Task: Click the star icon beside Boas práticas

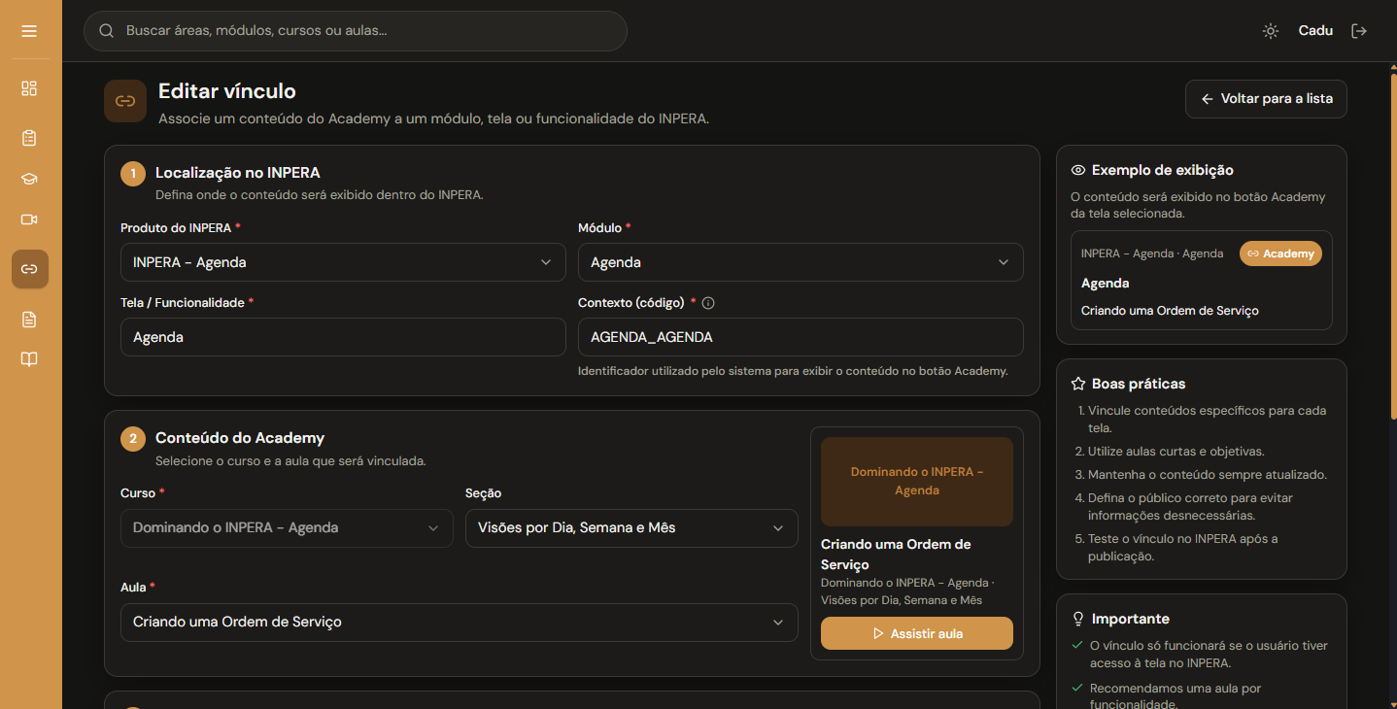Action: tap(1077, 384)
